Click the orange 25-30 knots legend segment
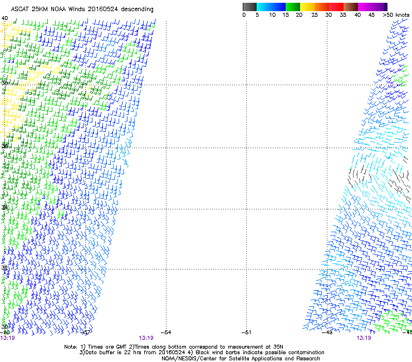 click(322, 7)
